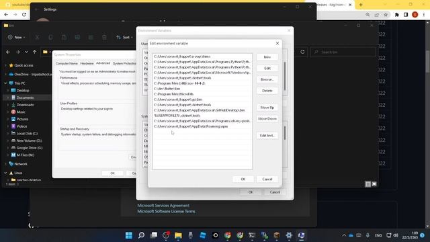This screenshot has height=242, width=430.
Task: Click the Edit text... button
Action: pyautogui.click(x=267, y=136)
